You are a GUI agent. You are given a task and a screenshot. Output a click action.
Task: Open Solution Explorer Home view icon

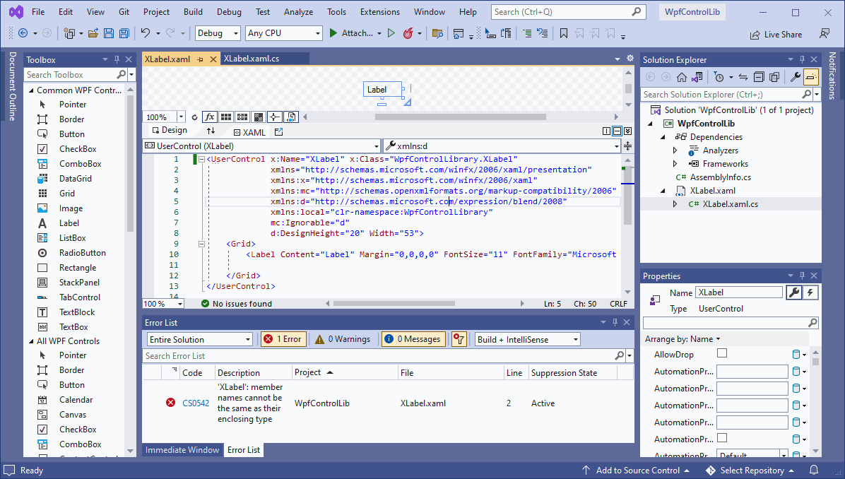tap(682, 77)
